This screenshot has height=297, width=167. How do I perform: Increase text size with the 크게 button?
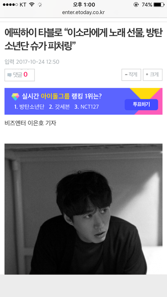(153, 75)
